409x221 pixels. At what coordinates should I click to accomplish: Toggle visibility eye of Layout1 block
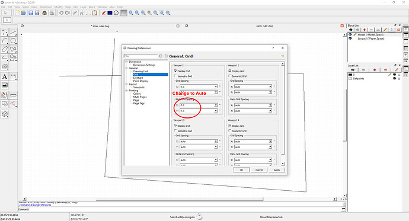[350, 39]
